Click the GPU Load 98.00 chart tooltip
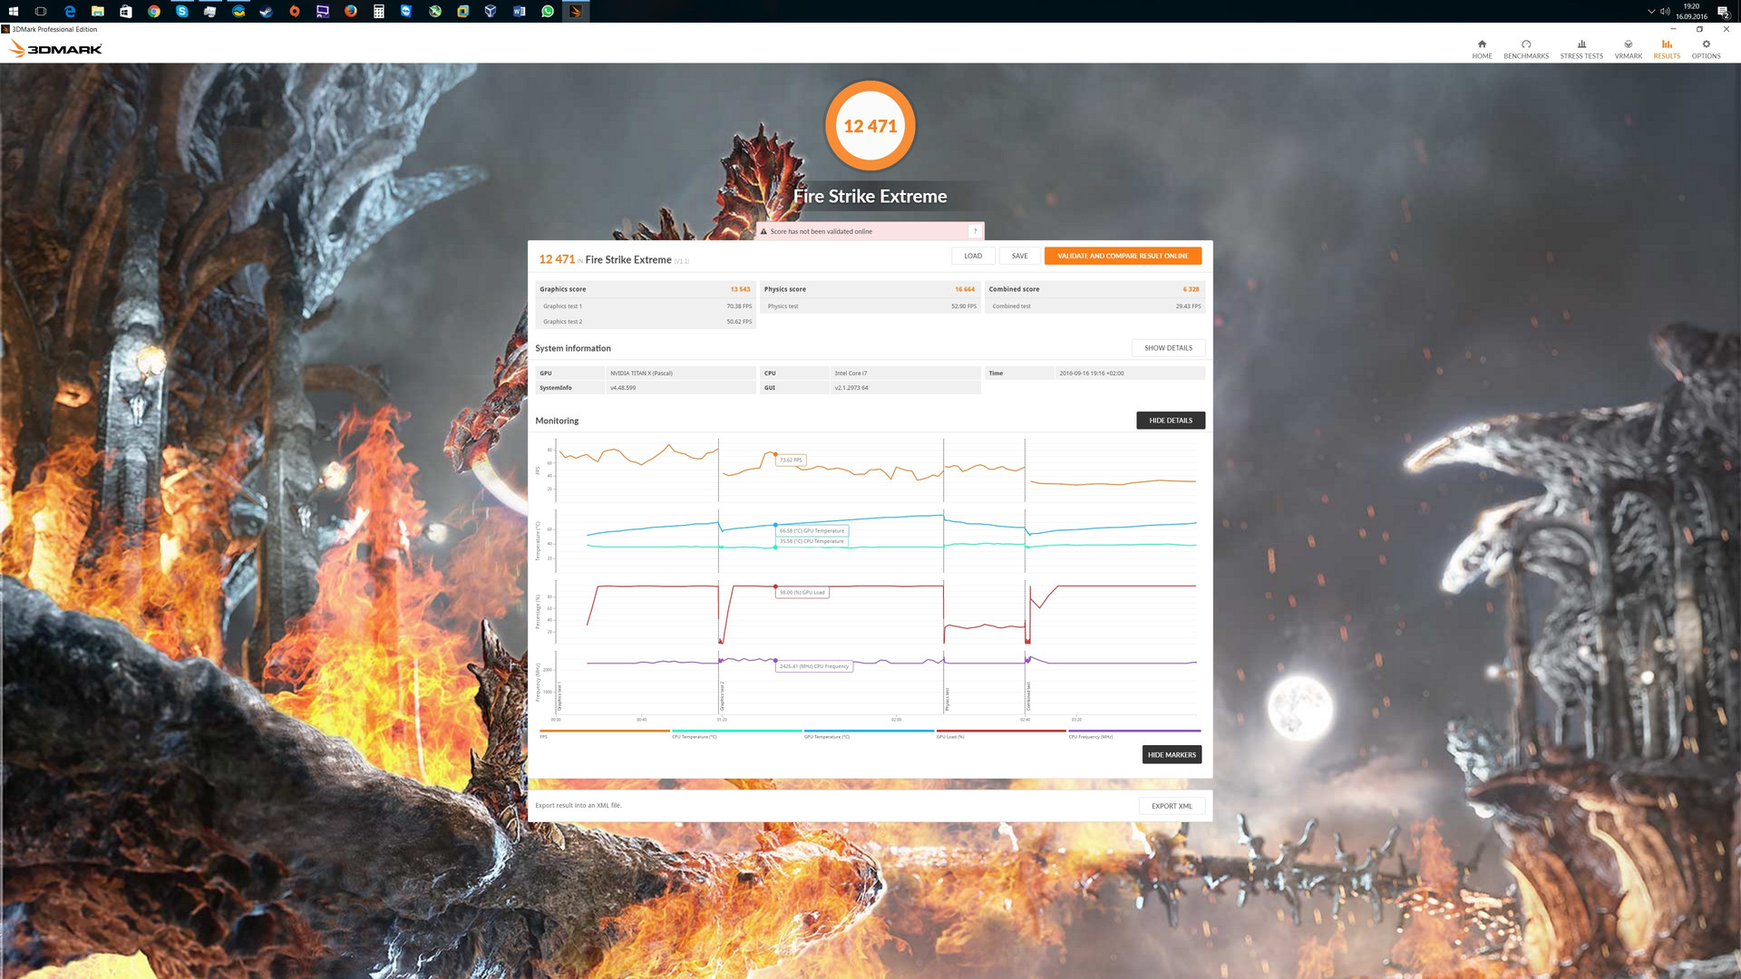 [803, 593]
